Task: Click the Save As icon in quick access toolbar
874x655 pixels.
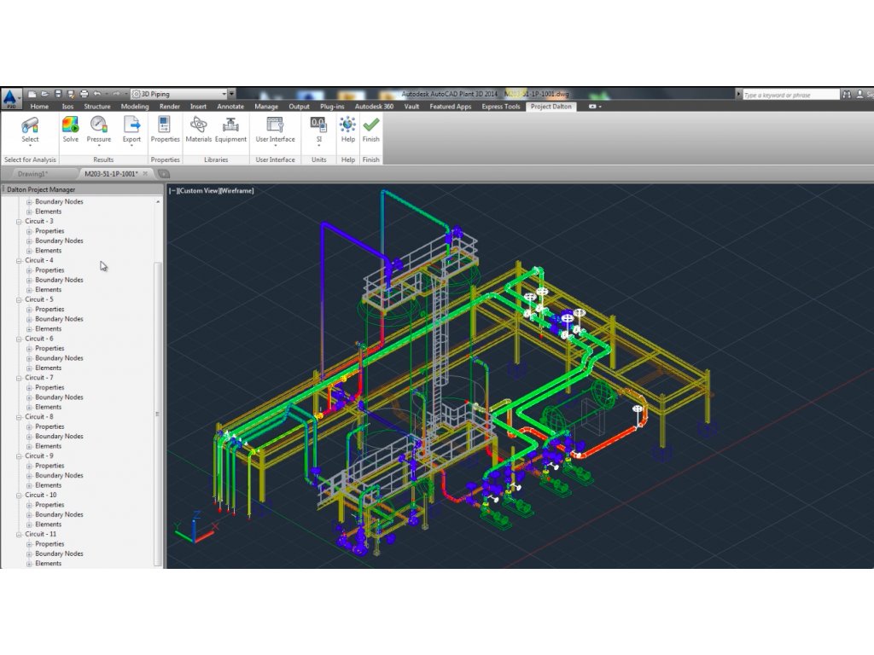Action: (x=71, y=94)
